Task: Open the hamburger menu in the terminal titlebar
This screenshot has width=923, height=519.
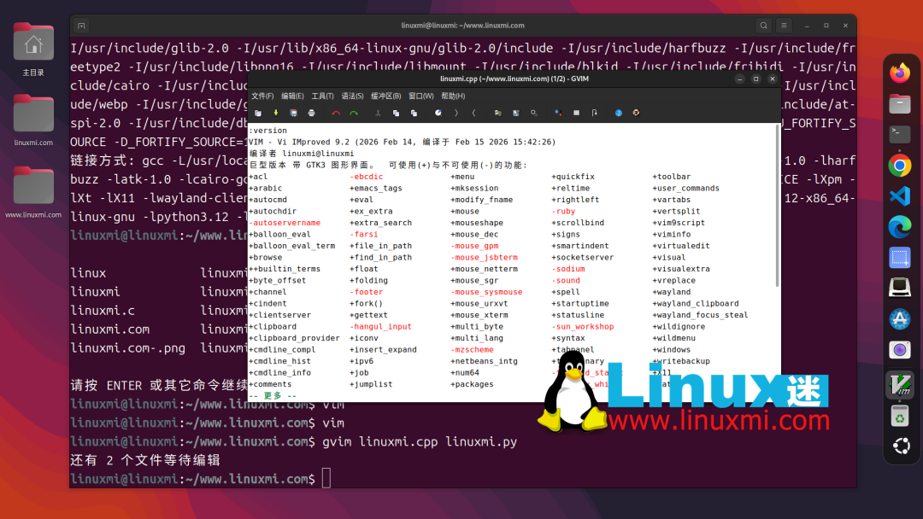Action: (x=783, y=26)
